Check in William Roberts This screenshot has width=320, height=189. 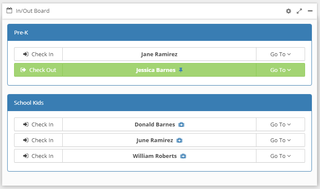[38, 156]
